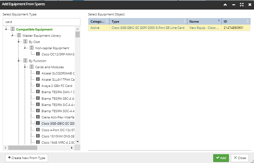The image size is (254, 163).
Task: Click the Non-capital Equipment folder icon
Action: point(32,48)
